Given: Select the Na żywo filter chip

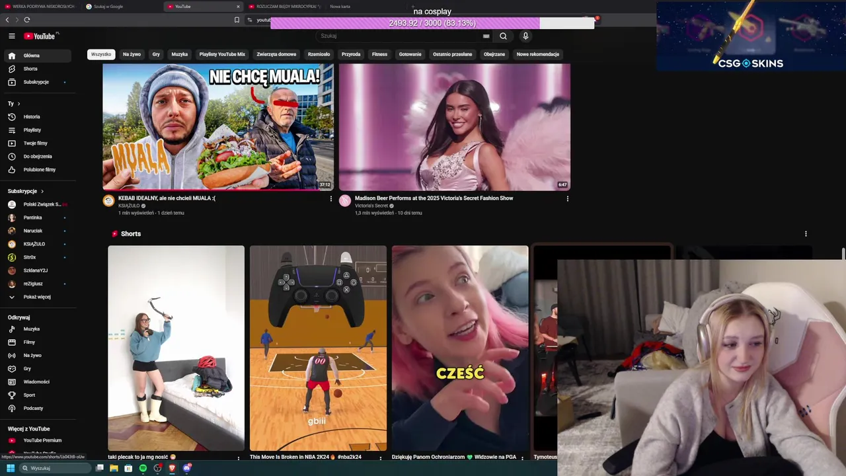Looking at the screenshot, I should (x=132, y=54).
